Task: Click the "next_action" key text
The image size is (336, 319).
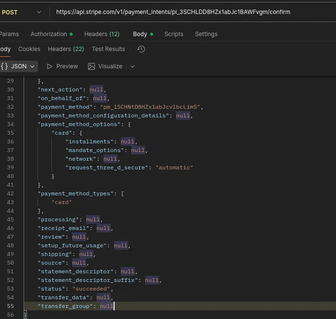Action: pyautogui.click(x=60, y=89)
